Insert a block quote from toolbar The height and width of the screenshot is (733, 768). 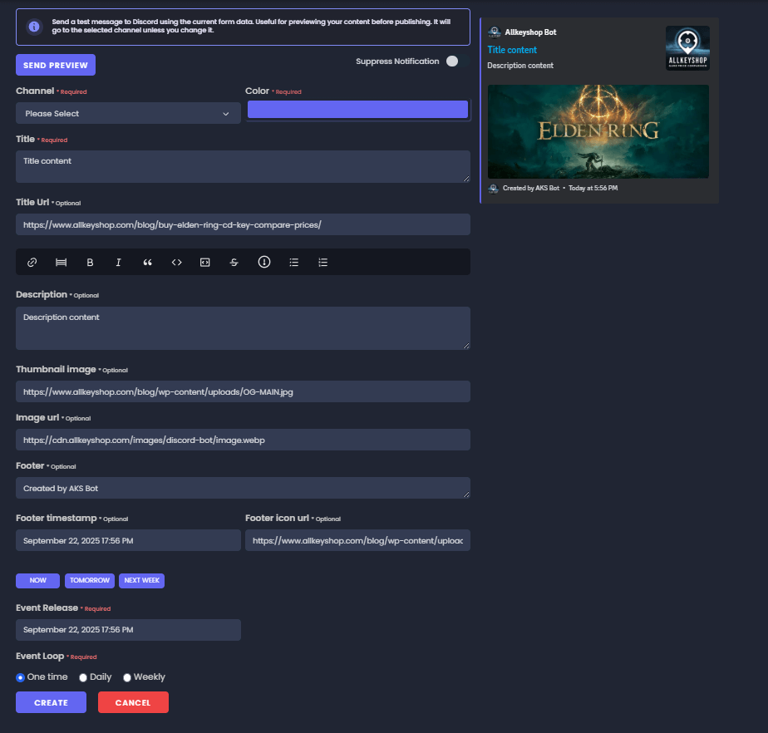point(148,262)
